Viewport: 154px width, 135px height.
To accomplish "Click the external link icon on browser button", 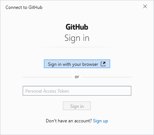I will (x=103, y=64).
